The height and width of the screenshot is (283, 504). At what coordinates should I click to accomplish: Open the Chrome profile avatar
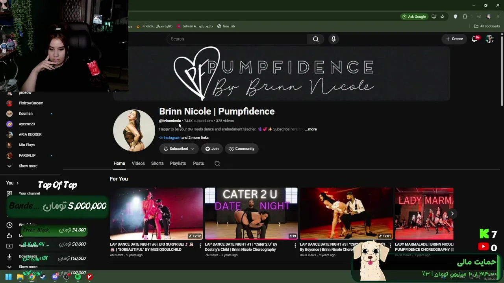pyautogui.click(x=489, y=17)
